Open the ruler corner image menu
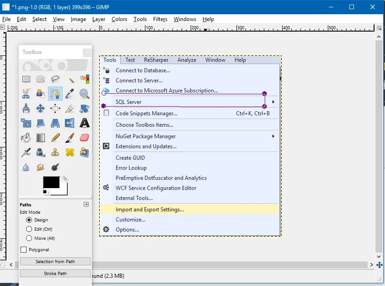 pos(3,27)
